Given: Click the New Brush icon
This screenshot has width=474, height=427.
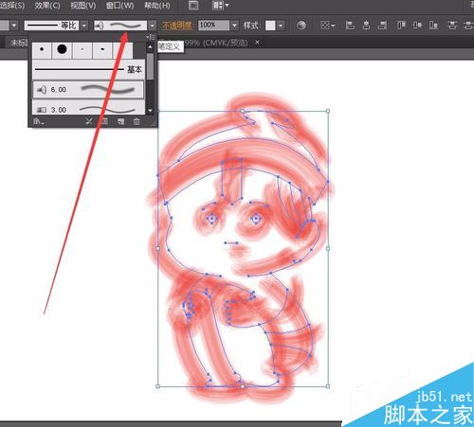Looking at the screenshot, I should click(121, 121).
